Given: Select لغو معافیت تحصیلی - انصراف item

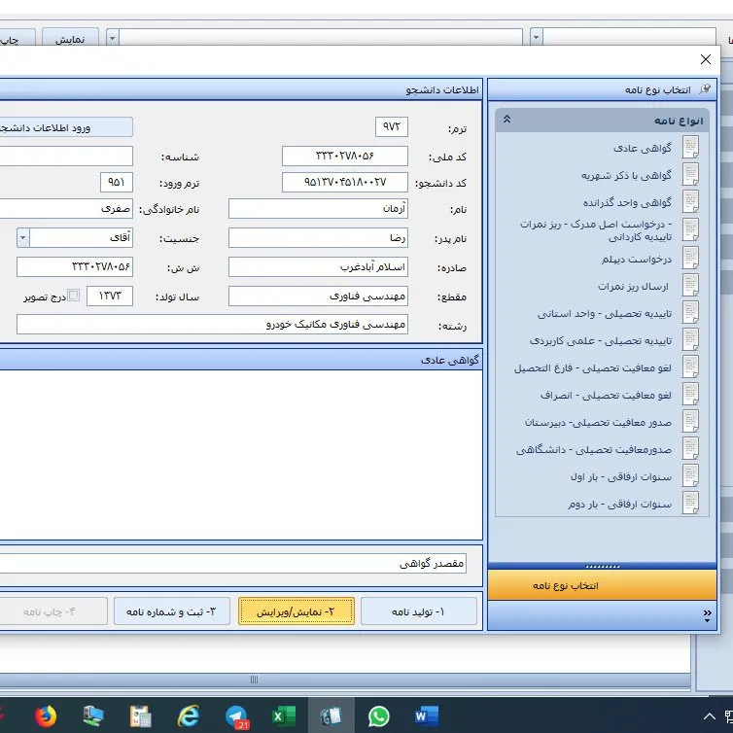Looking at the screenshot, I should (605, 396).
